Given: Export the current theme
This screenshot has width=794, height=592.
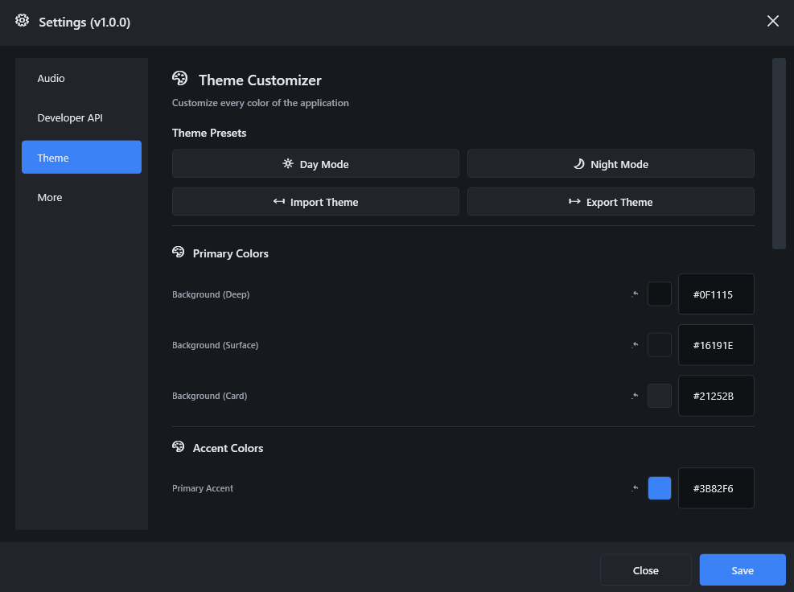Looking at the screenshot, I should (611, 202).
